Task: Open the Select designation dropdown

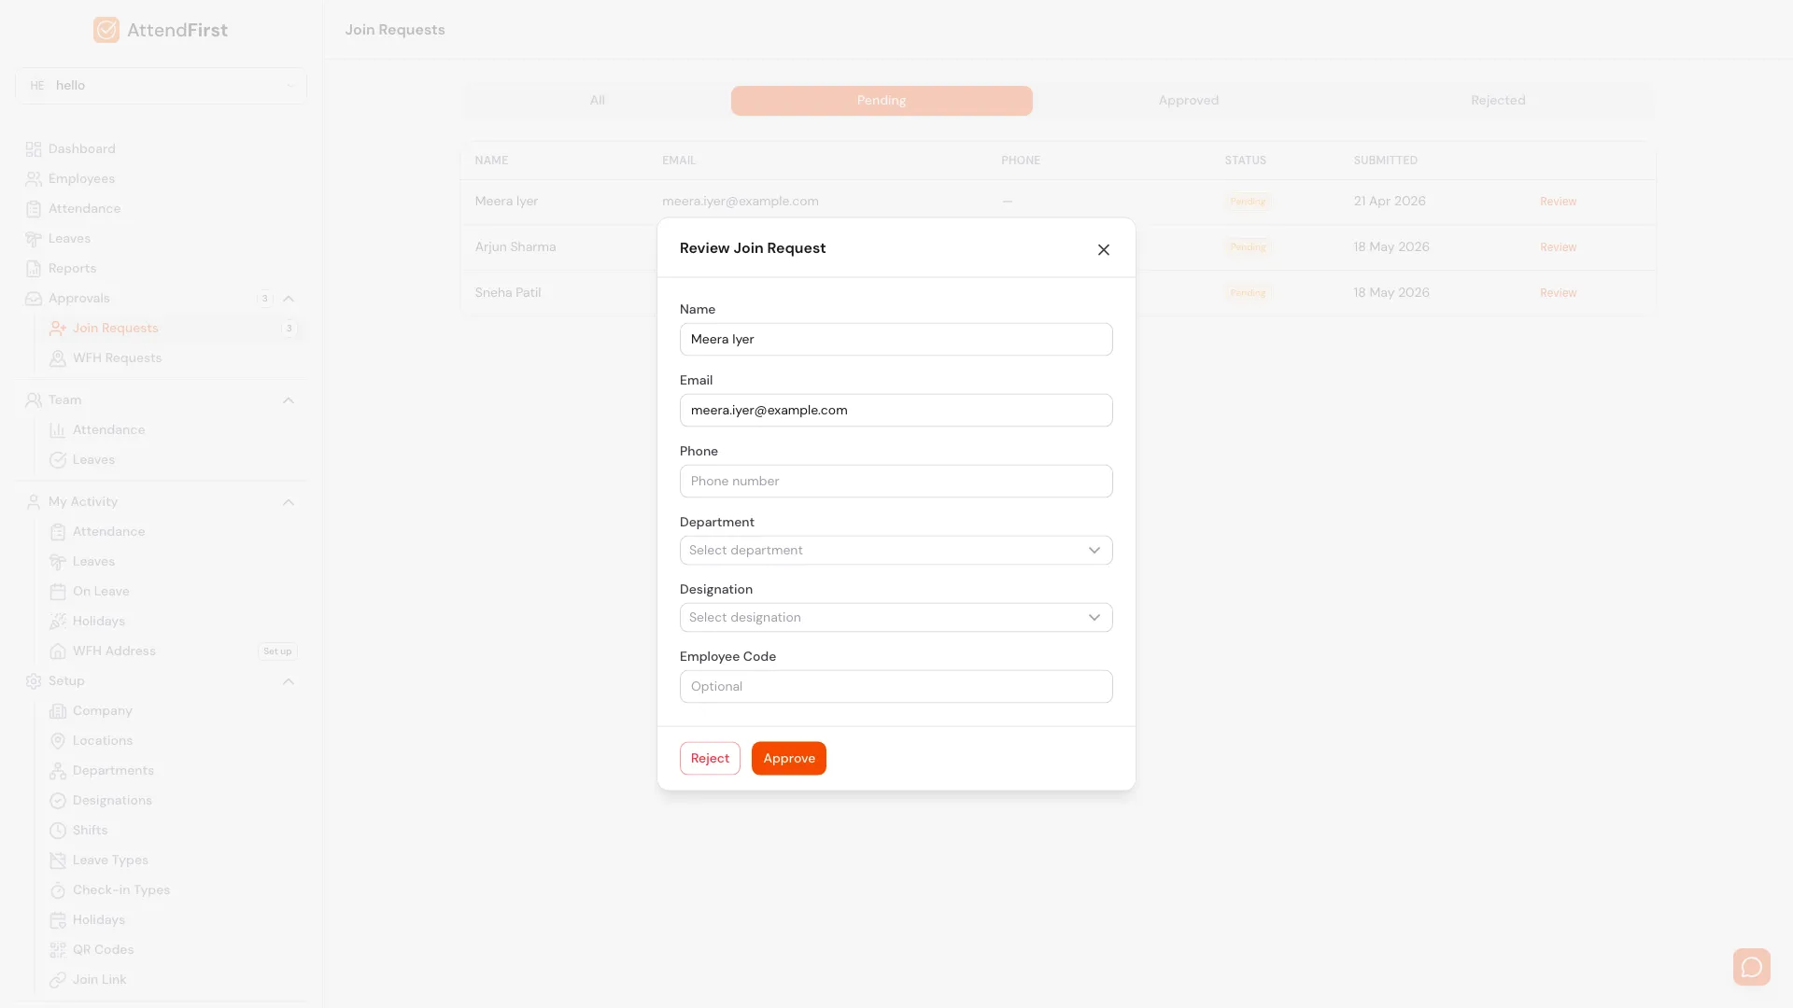Action: [x=896, y=618]
